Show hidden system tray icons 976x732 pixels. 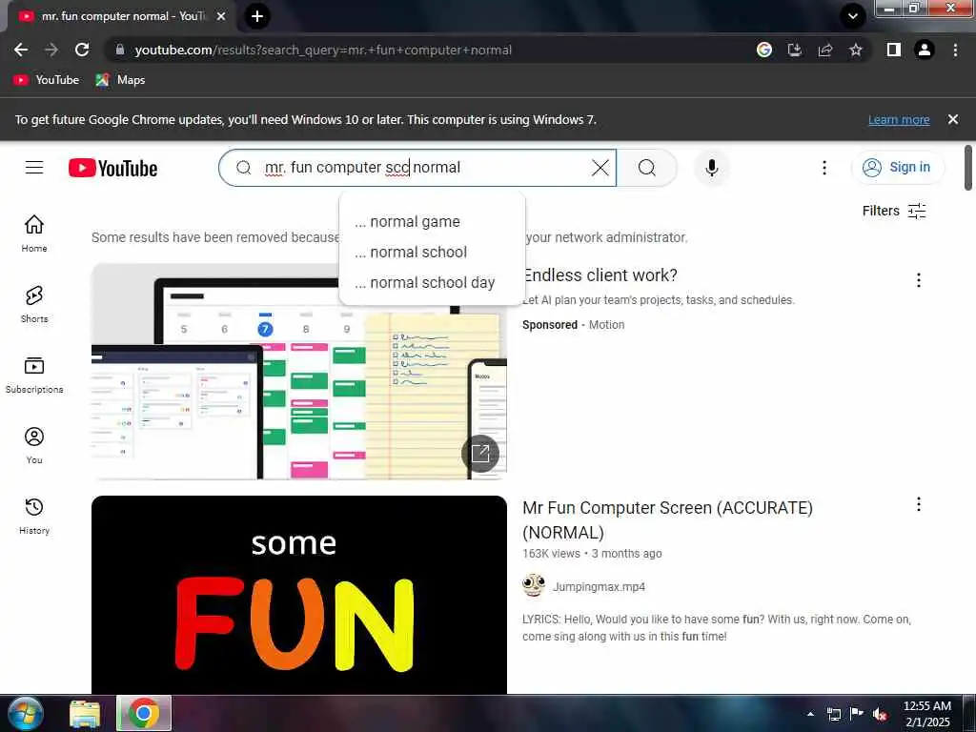pyautogui.click(x=810, y=714)
